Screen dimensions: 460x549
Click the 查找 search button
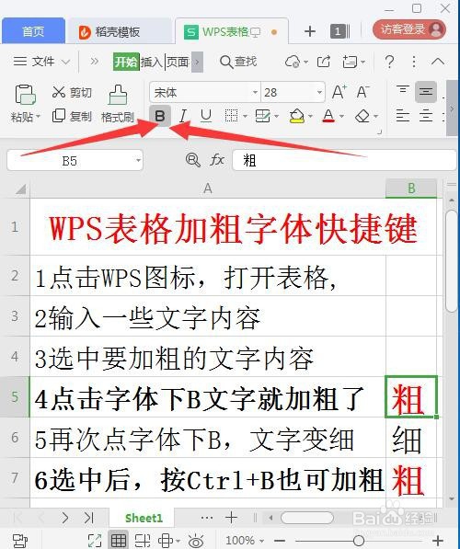(x=238, y=62)
